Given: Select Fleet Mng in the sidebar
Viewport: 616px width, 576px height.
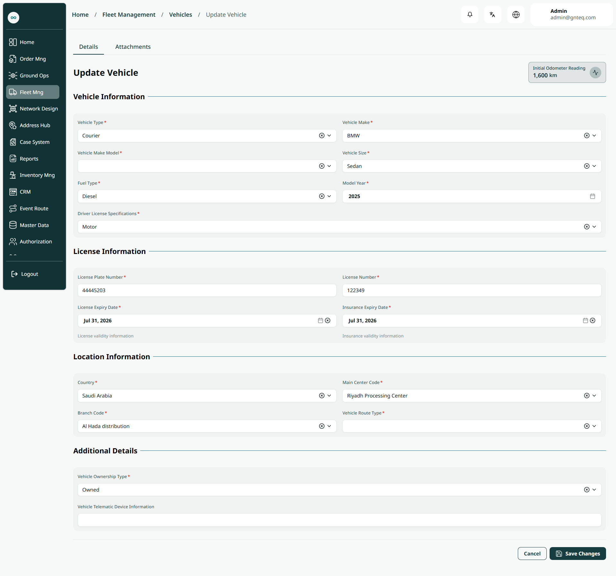Looking at the screenshot, I should click(33, 92).
